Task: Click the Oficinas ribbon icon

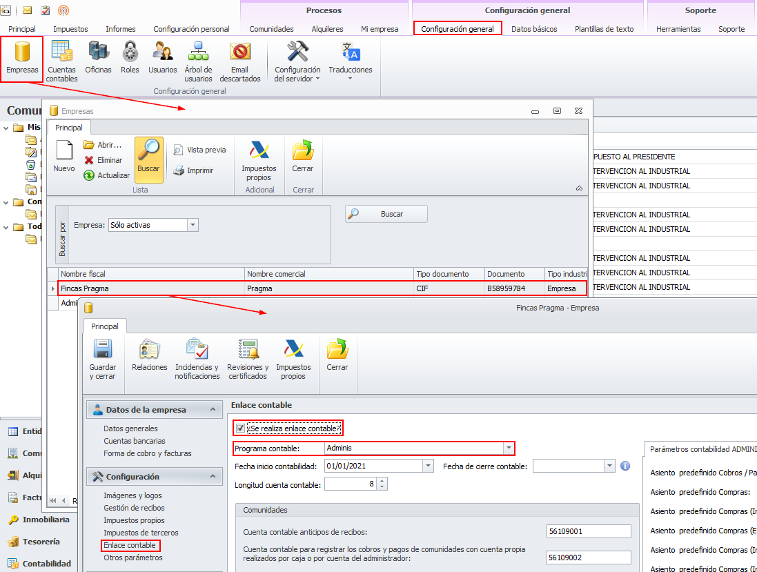Action: [x=98, y=57]
